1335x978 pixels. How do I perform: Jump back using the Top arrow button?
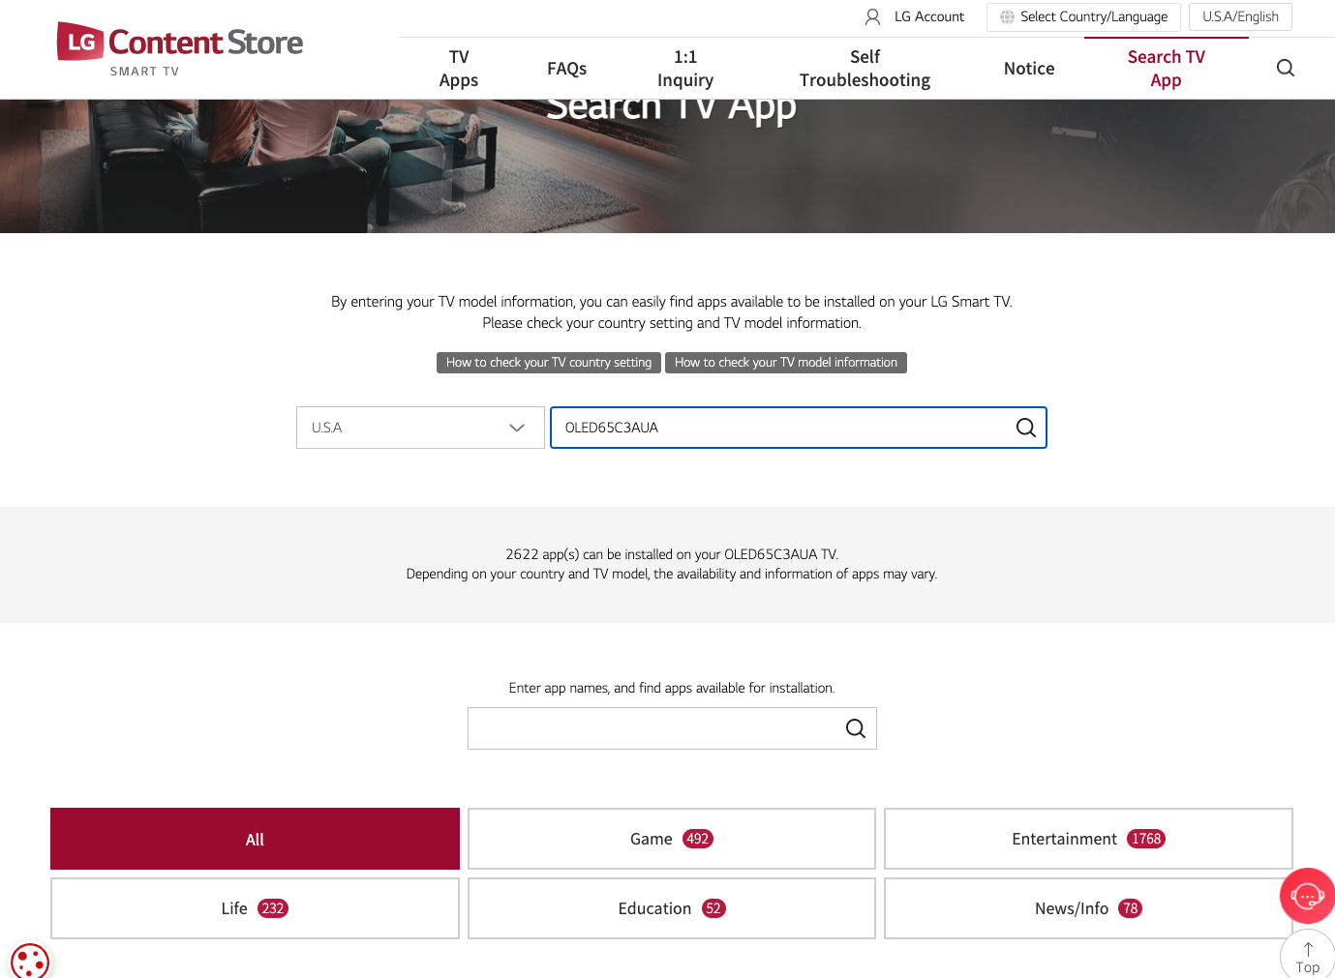click(x=1308, y=955)
